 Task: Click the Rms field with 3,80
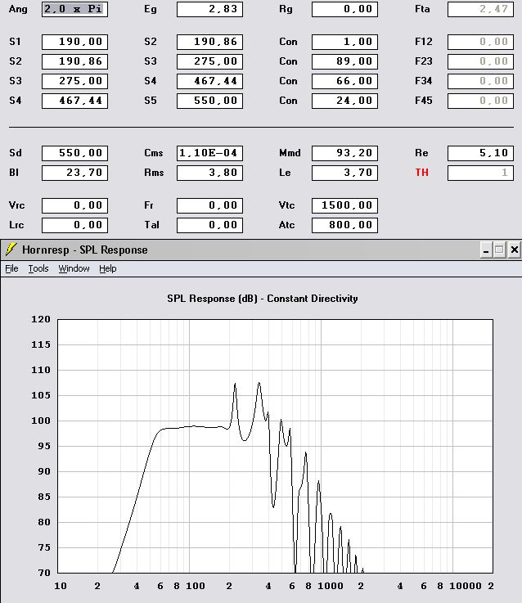209,173
